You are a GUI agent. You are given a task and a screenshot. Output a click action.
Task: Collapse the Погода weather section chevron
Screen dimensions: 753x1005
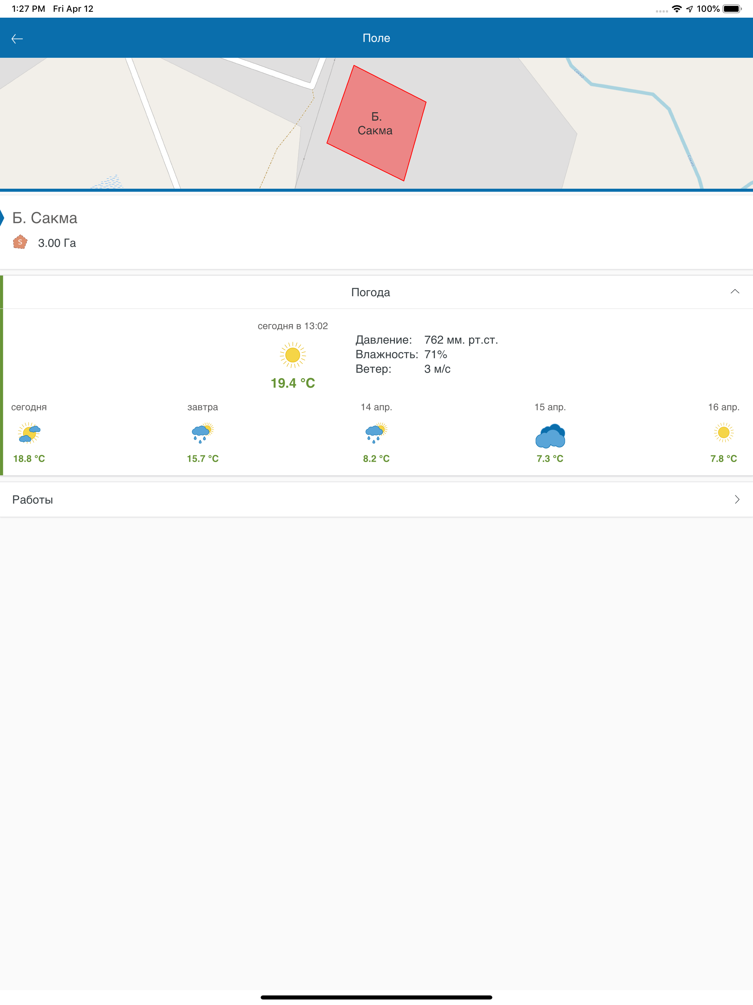735,292
